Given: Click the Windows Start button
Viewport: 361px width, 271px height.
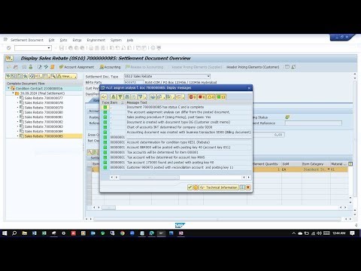Looking at the screenshot, I should [x=5, y=233].
